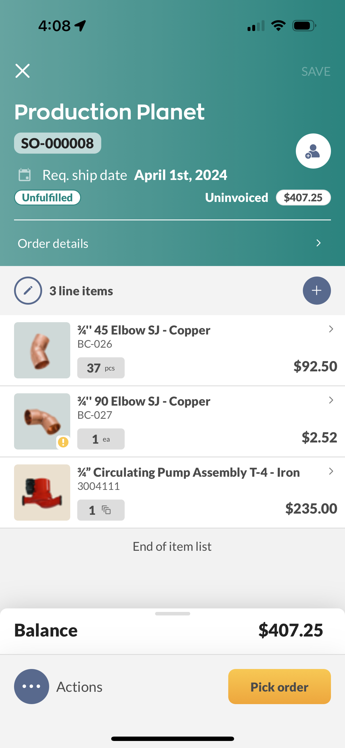
Task: Tap the Unfulfilled status badge
Action: pyautogui.click(x=47, y=198)
